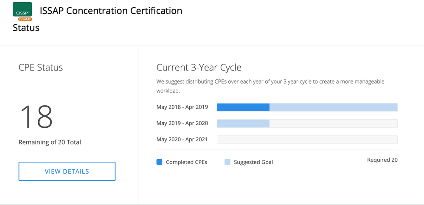Screen dimensions: 424x205
Task: Click the VIEW DETAILS button
Action: (x=67, y=171)
